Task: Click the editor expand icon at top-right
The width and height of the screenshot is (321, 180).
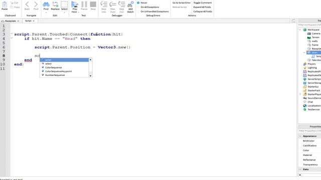Action: (293, 21)
